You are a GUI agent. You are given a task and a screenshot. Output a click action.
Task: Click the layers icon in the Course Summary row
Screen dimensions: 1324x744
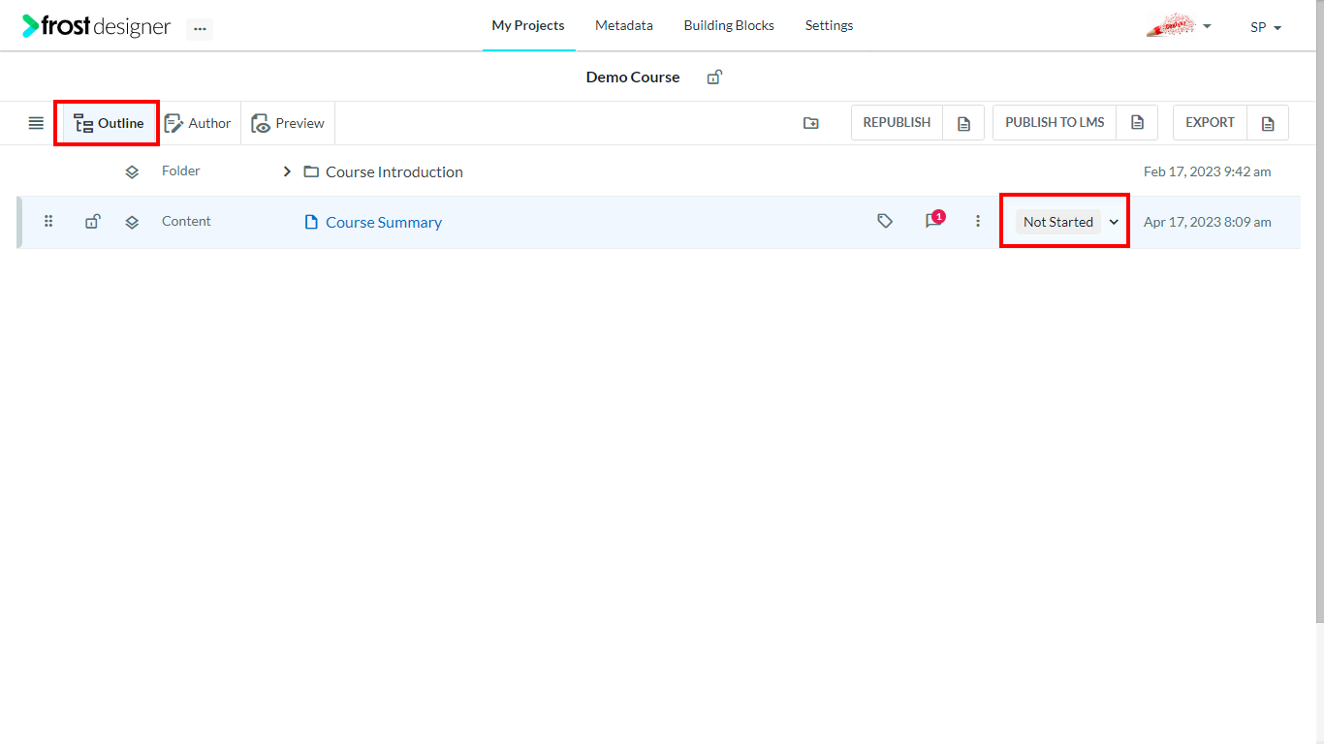(132, 222)
